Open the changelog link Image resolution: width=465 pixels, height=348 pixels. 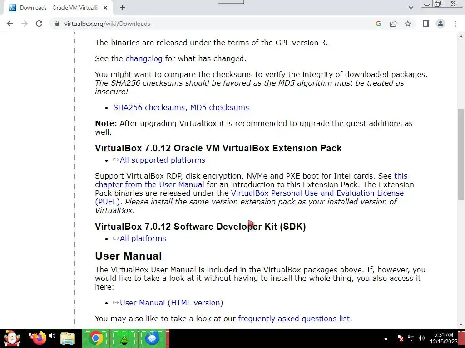(x=144, y=58)
